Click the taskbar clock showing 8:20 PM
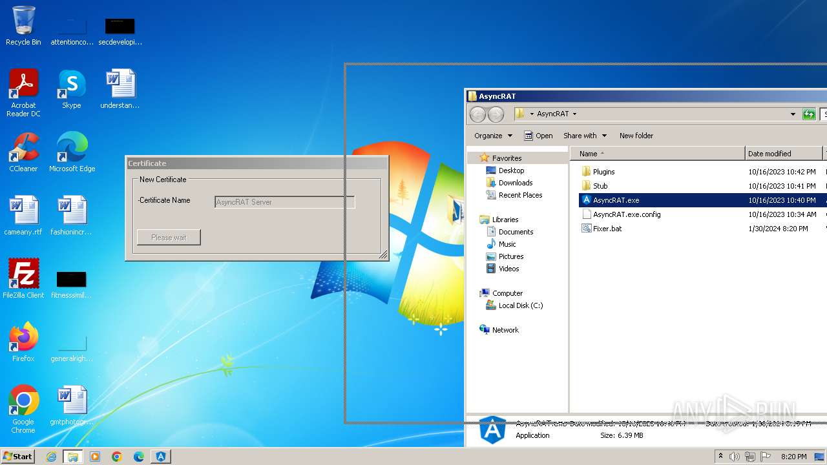The height and width of the screenshot is (465, 827). point(793,457)
